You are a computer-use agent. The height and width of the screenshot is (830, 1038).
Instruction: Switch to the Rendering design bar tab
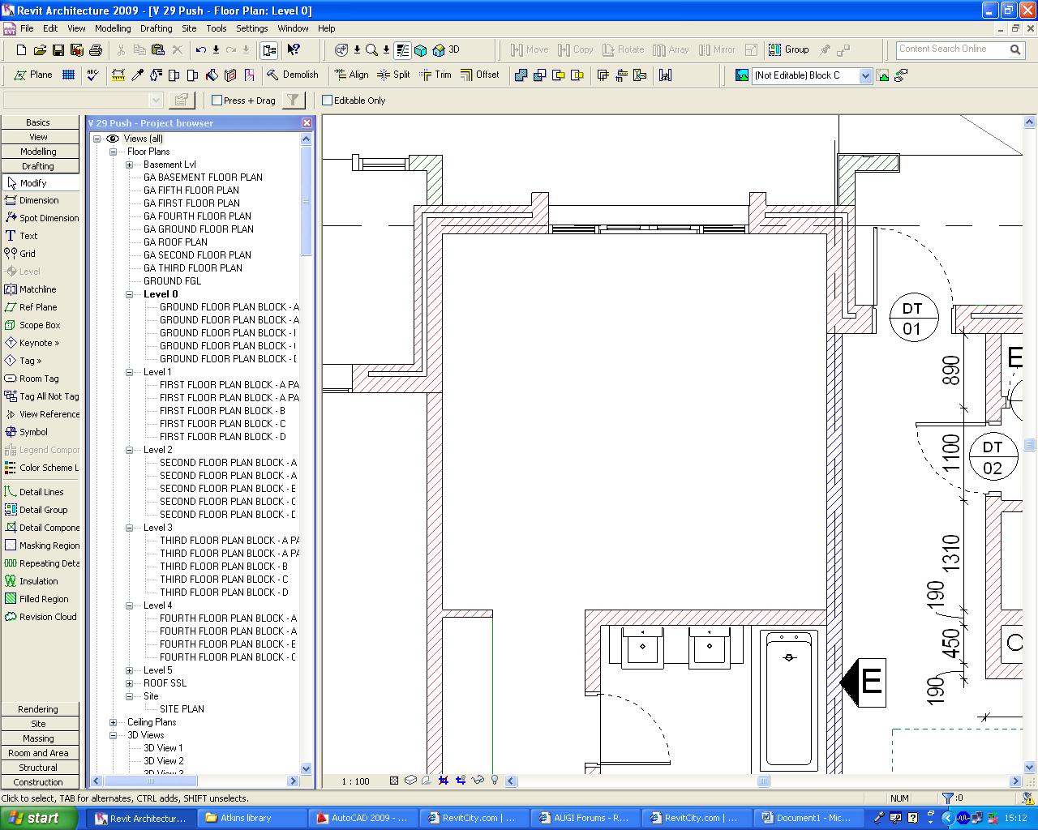click(38, 709)
